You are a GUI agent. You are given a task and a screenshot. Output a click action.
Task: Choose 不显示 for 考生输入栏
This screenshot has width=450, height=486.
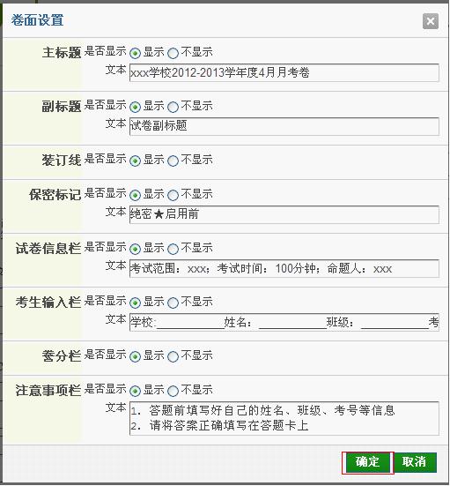173,303
